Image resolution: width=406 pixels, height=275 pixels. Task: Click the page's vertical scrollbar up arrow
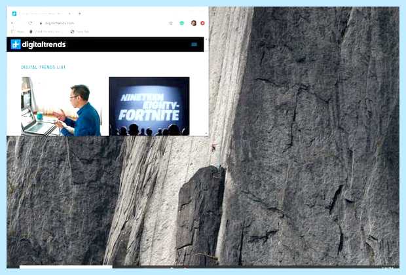[206, 39]
